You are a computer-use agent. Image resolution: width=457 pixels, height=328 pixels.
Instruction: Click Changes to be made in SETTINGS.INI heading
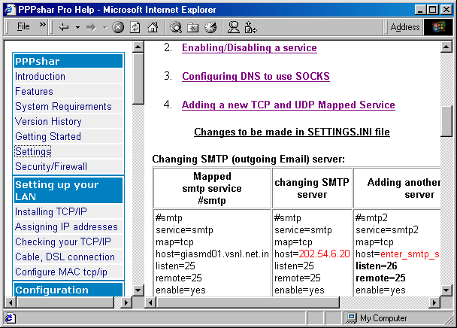pos(292,132)
